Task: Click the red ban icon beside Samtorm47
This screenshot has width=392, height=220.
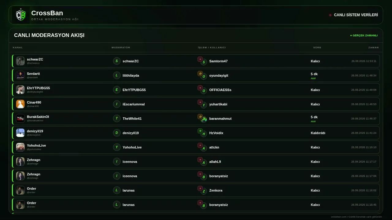Action: (x=200, y=59)
